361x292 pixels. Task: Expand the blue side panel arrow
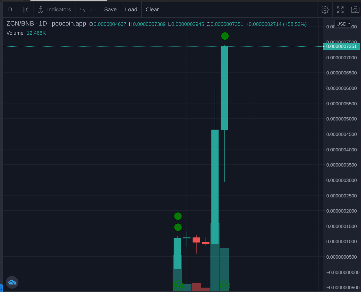pos(1,289)
